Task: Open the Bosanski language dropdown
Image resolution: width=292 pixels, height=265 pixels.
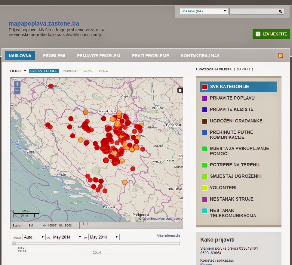Action: pyautogui.click(x=203, y=11)
